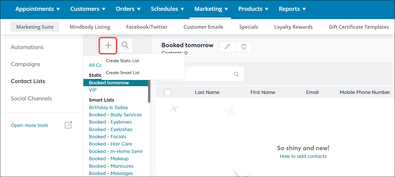
Task: Click the contact lists sidebar scrollbar
Action: click(149, 91)
